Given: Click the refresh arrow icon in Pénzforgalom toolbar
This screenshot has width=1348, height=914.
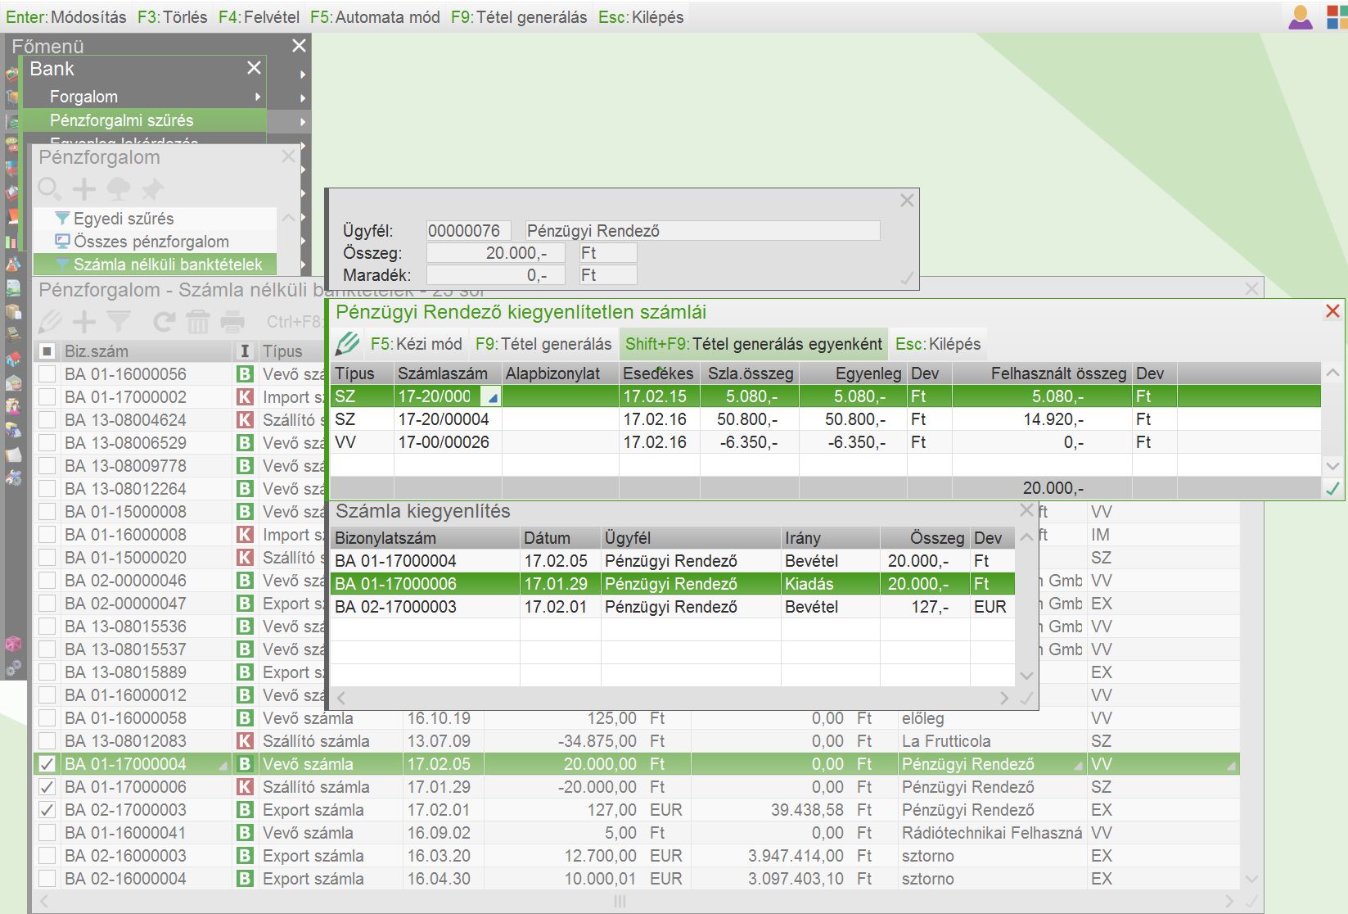Looking at the screenshot, I should tap(164, 322).
